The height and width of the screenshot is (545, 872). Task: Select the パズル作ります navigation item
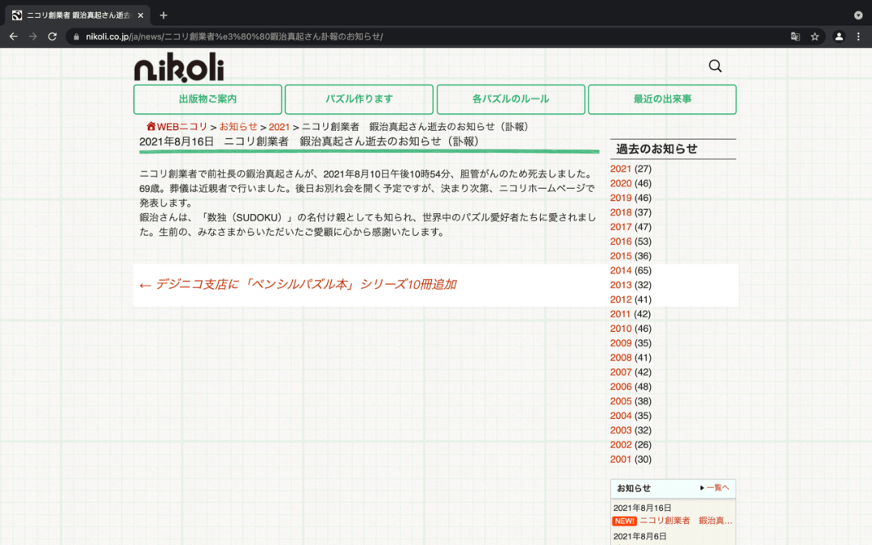[359, 99]
